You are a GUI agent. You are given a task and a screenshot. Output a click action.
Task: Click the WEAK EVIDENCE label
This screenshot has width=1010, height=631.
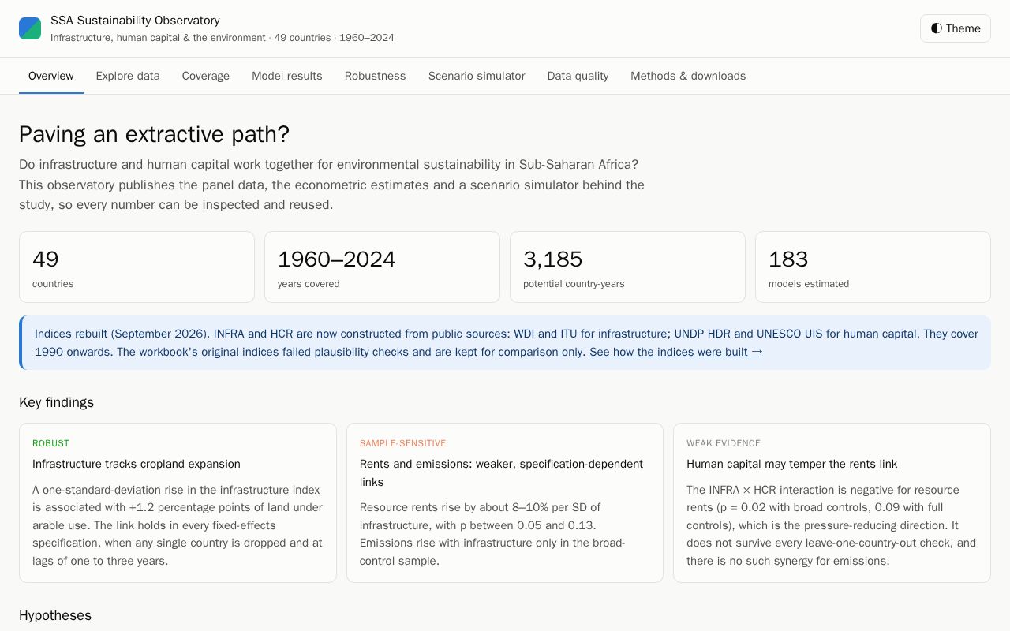[x=724, y=443]
